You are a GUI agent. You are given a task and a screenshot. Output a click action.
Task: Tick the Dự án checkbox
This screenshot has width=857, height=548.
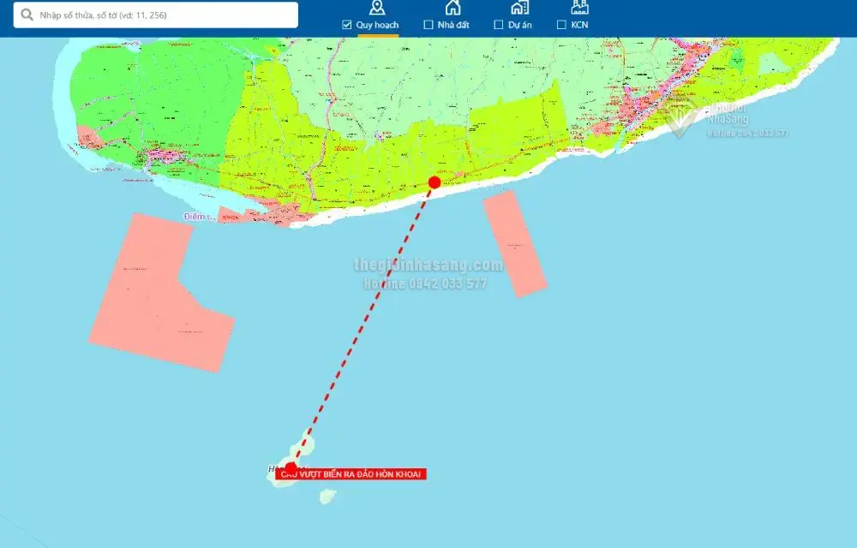499,25
